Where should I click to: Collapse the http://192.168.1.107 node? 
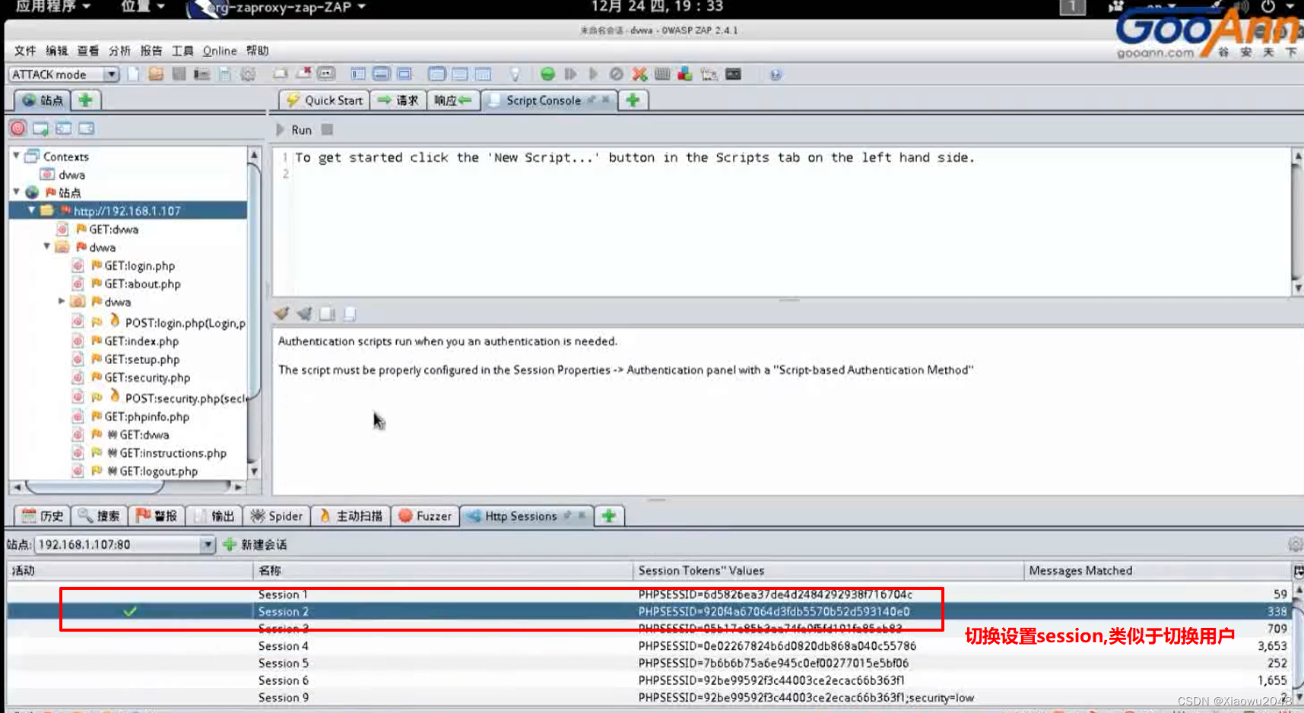[31, 210]
